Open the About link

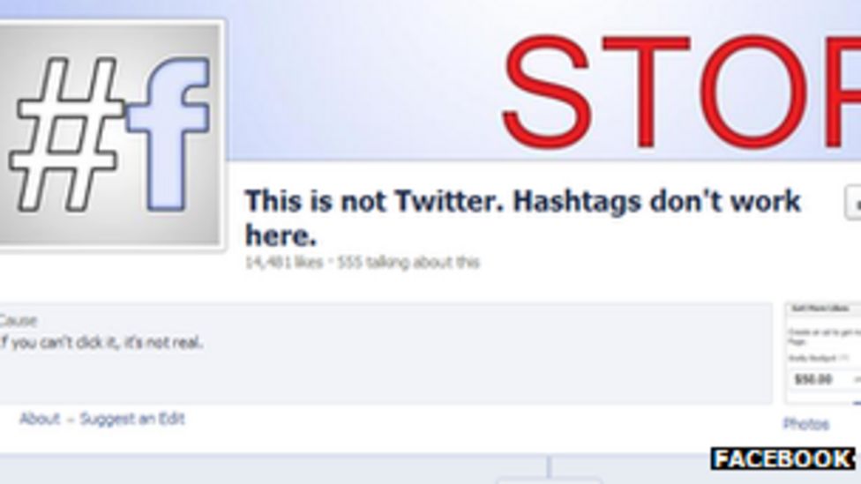40,420
